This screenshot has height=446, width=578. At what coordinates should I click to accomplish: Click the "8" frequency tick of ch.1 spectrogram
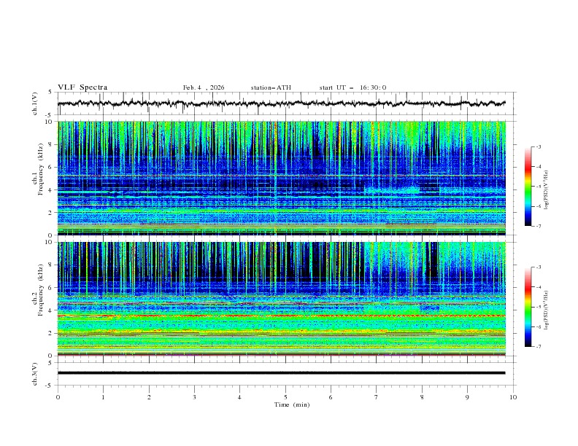(x=51, y=144)
